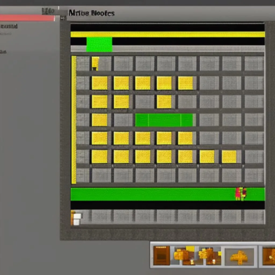Click the gold block in the top inventory row
The width and height of the screenshot is (275, 275).
click(100, 83)
